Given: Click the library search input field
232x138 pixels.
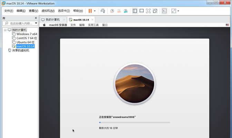Looking at the screenshot, I should click(x=20, y=23).
